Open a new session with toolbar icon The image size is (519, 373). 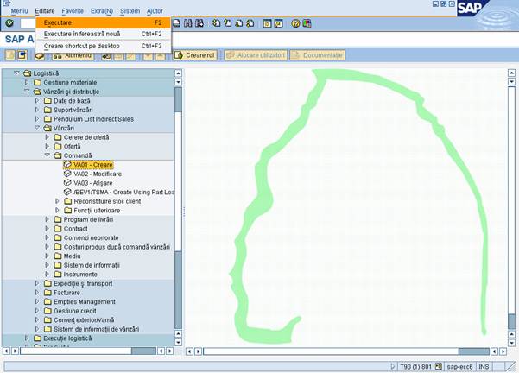(267, 23)
